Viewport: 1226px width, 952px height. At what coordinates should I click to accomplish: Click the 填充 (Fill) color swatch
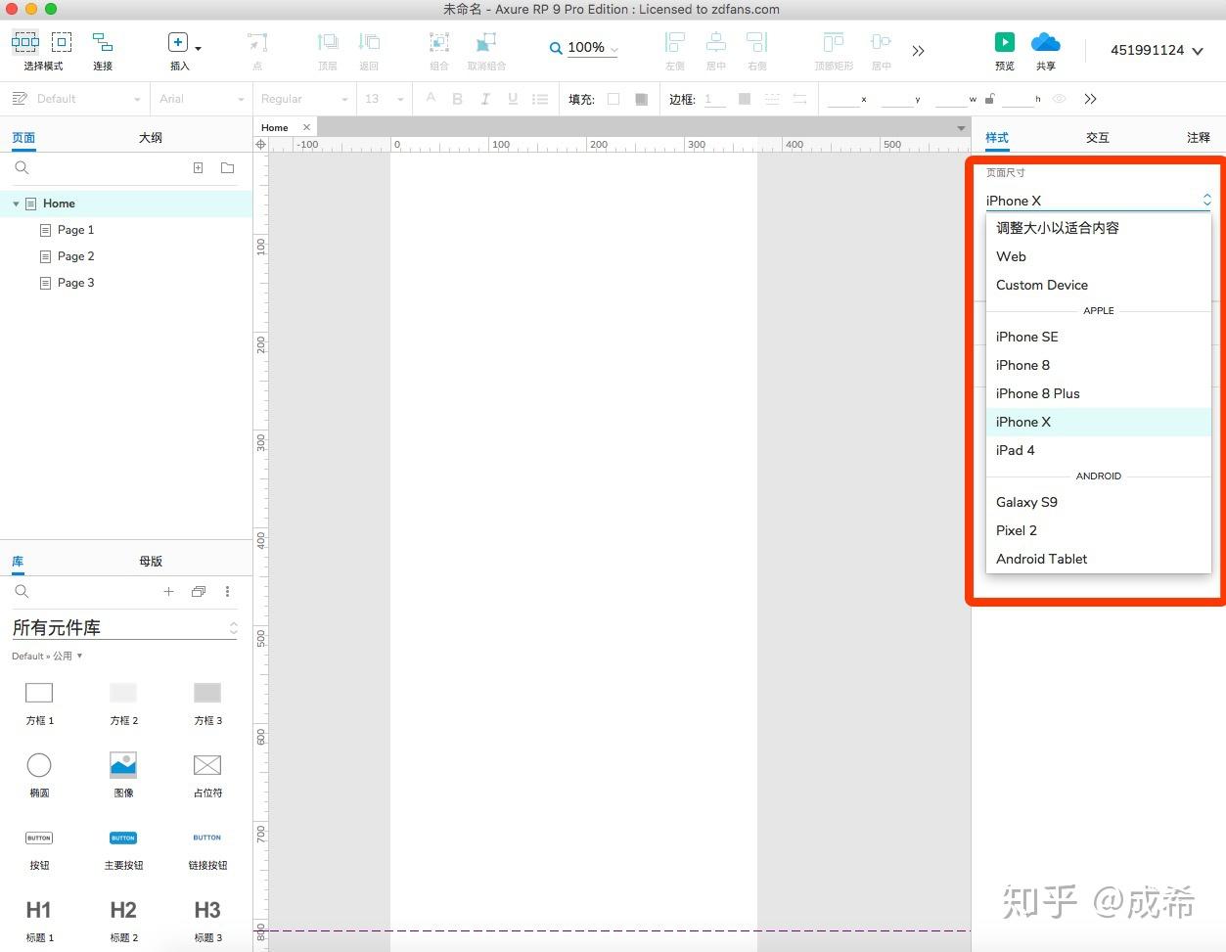coord(614,98)
